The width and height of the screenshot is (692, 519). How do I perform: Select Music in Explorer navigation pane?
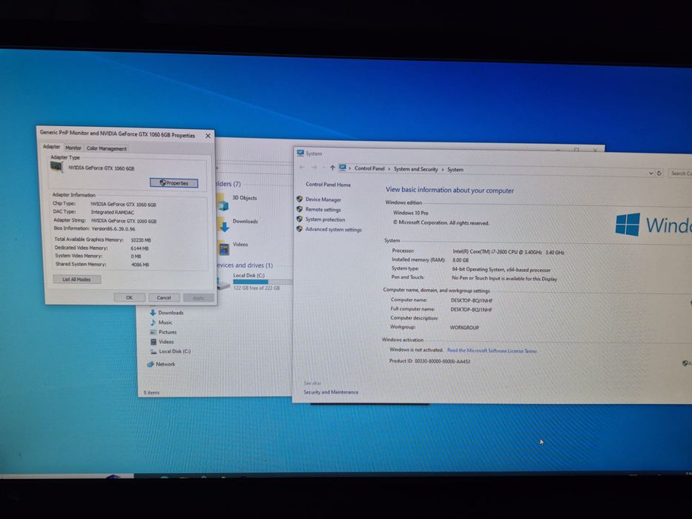165,323
